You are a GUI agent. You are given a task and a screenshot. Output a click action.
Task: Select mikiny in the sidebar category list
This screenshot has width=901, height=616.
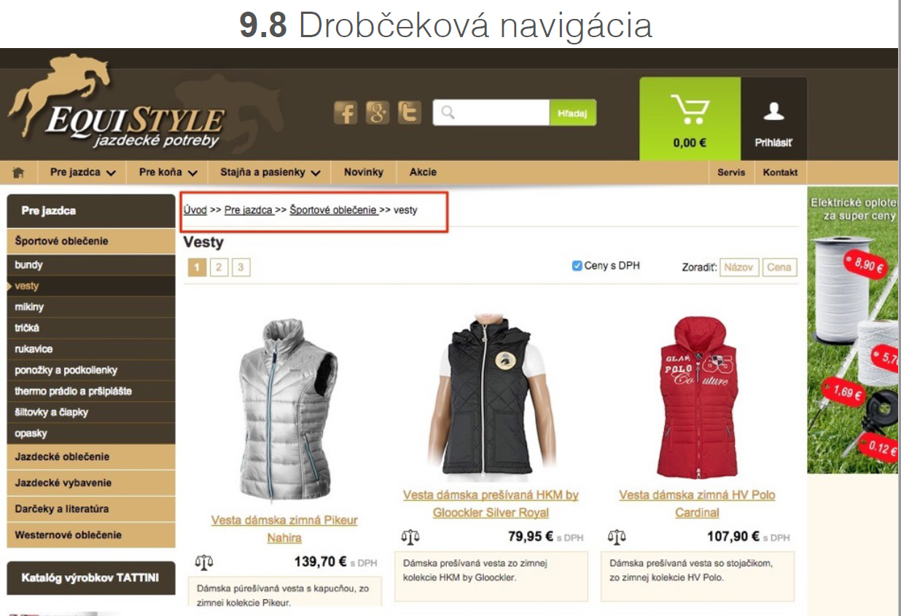point(91,307)
